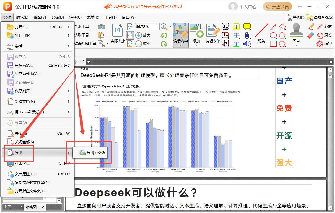Open the zoom percentage dropdown
The height and width of the screenshot is (213, 335).
coord(157,26)
